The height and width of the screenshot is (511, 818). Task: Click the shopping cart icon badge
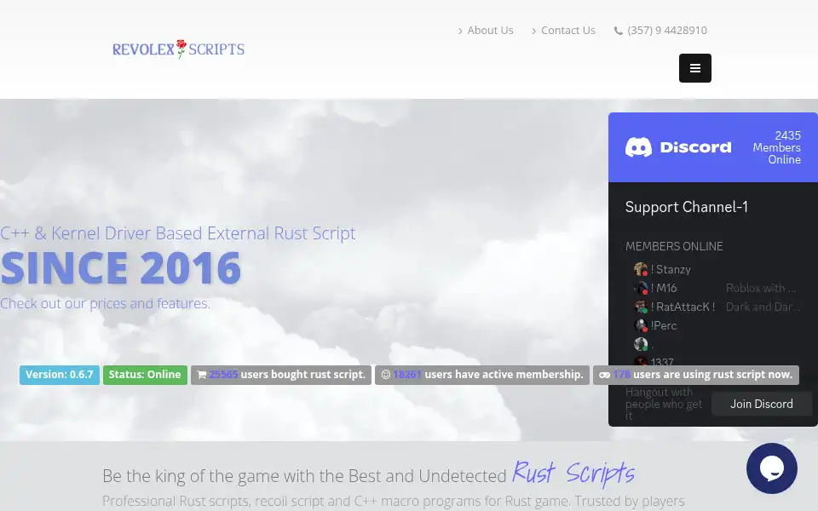tap(202, 375)
